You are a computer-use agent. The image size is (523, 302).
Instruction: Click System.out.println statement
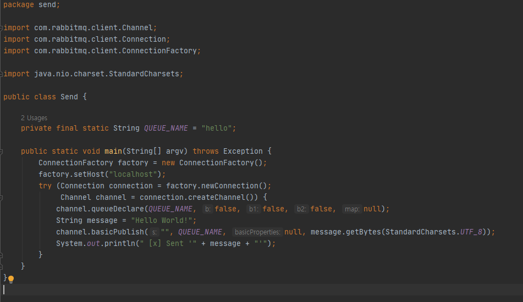(166, 244)
